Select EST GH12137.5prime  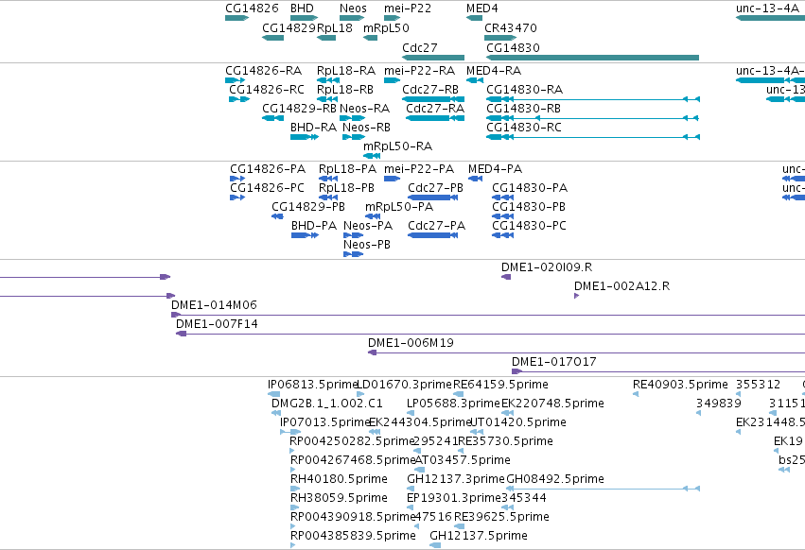point(435,546)
